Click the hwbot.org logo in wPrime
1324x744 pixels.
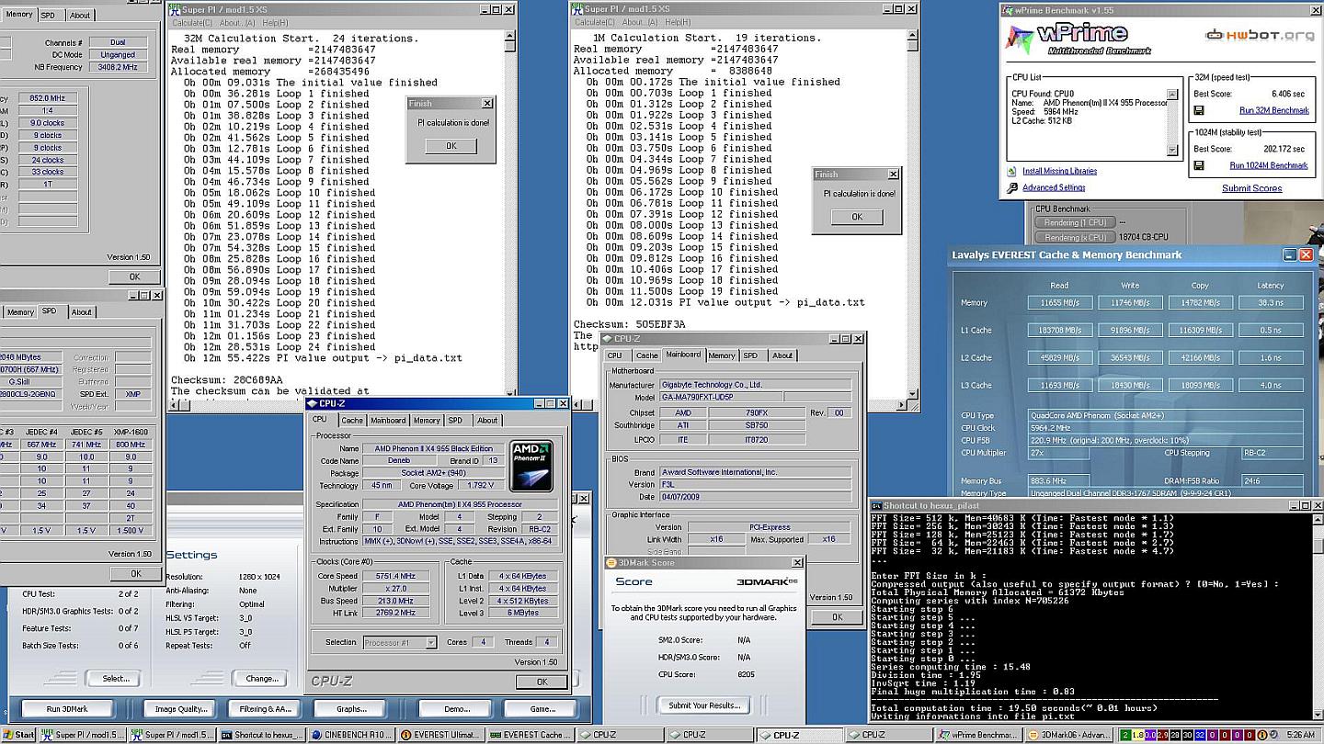(x=1260, y=35)
